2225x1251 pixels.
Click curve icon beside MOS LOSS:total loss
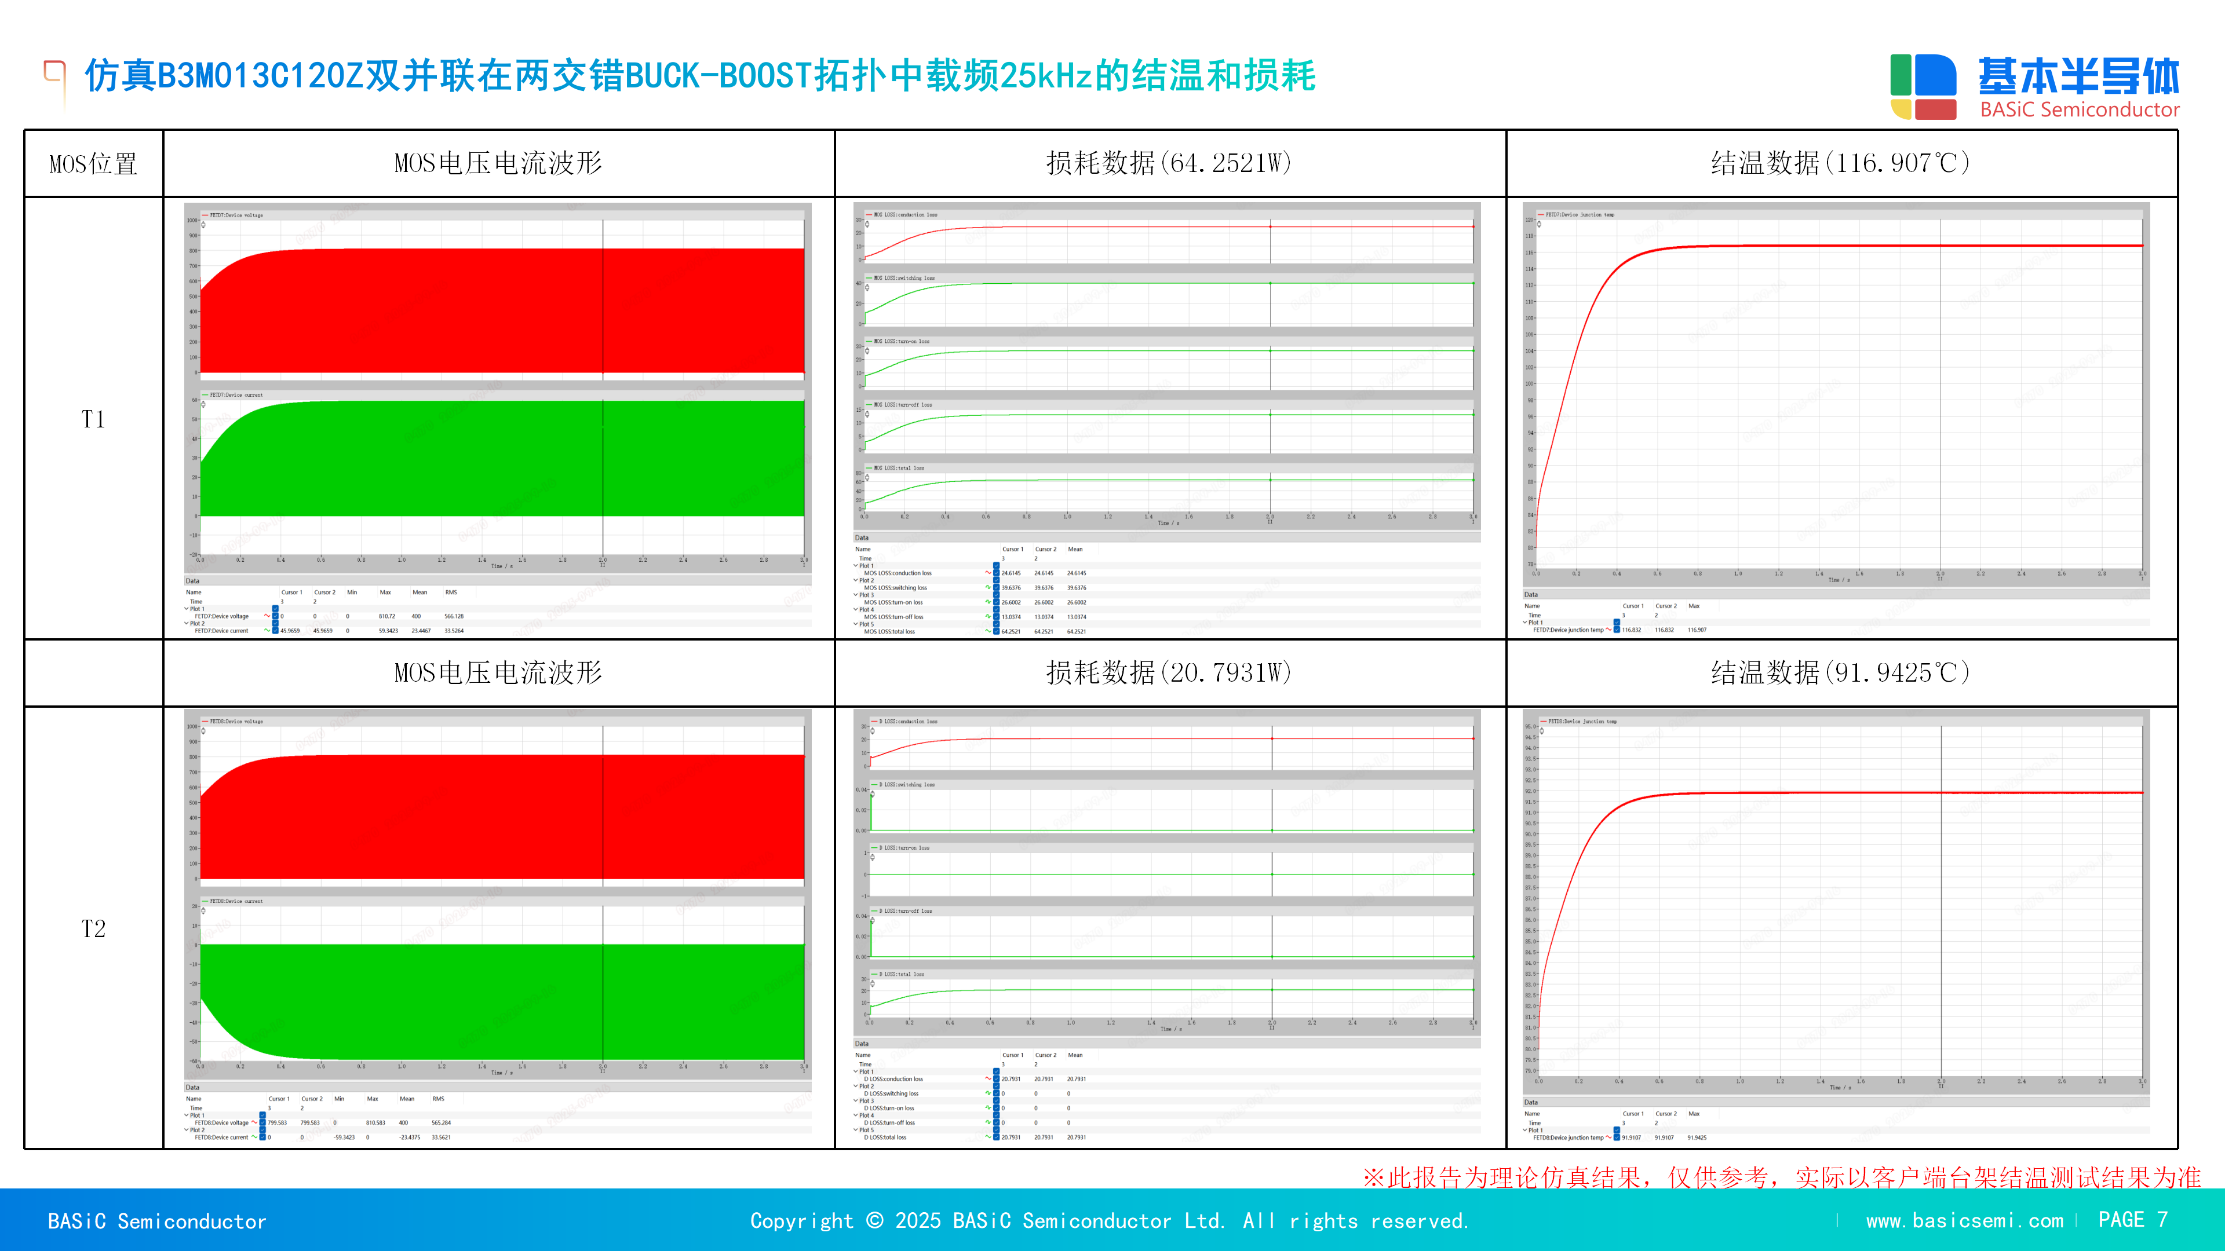pos(988,631)
